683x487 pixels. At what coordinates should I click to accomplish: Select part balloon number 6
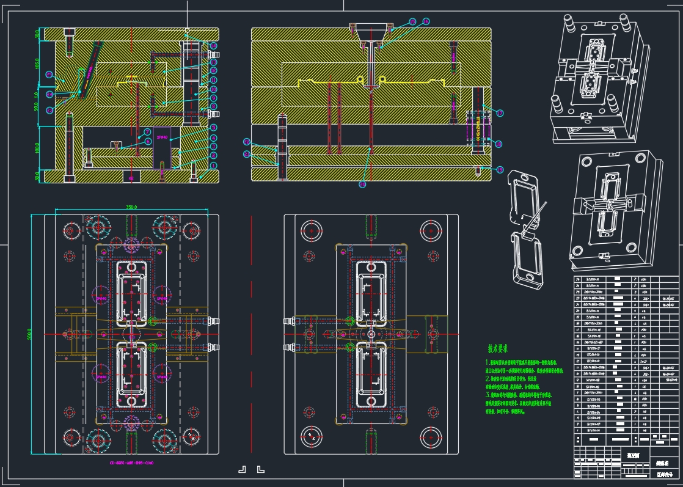[x=148, y=142]
